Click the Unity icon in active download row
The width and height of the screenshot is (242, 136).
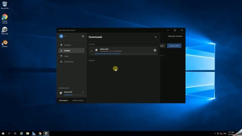coord(96,50)
